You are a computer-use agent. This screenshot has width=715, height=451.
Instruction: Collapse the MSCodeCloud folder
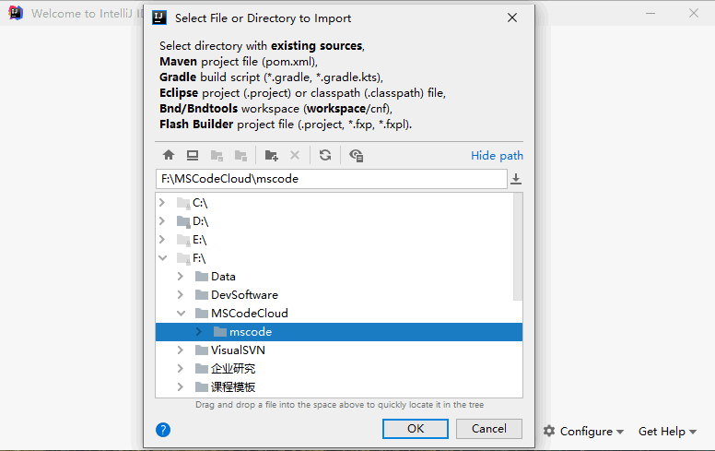(x=181, y=314)
